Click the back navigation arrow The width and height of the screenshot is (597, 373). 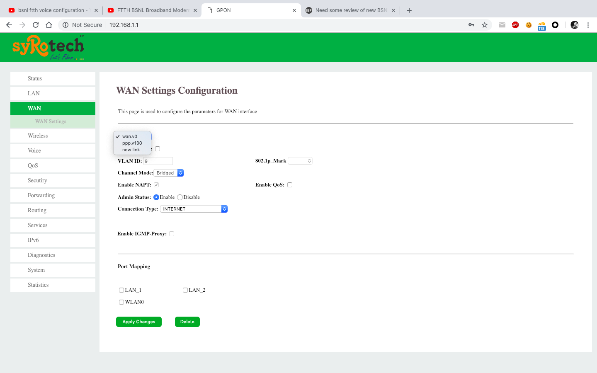pyautogui.click(x=9, y=25)
